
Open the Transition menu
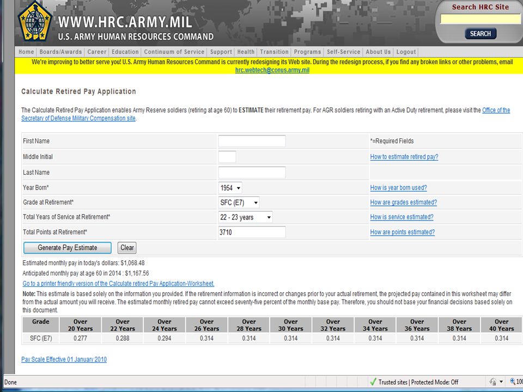pos(274,52)
